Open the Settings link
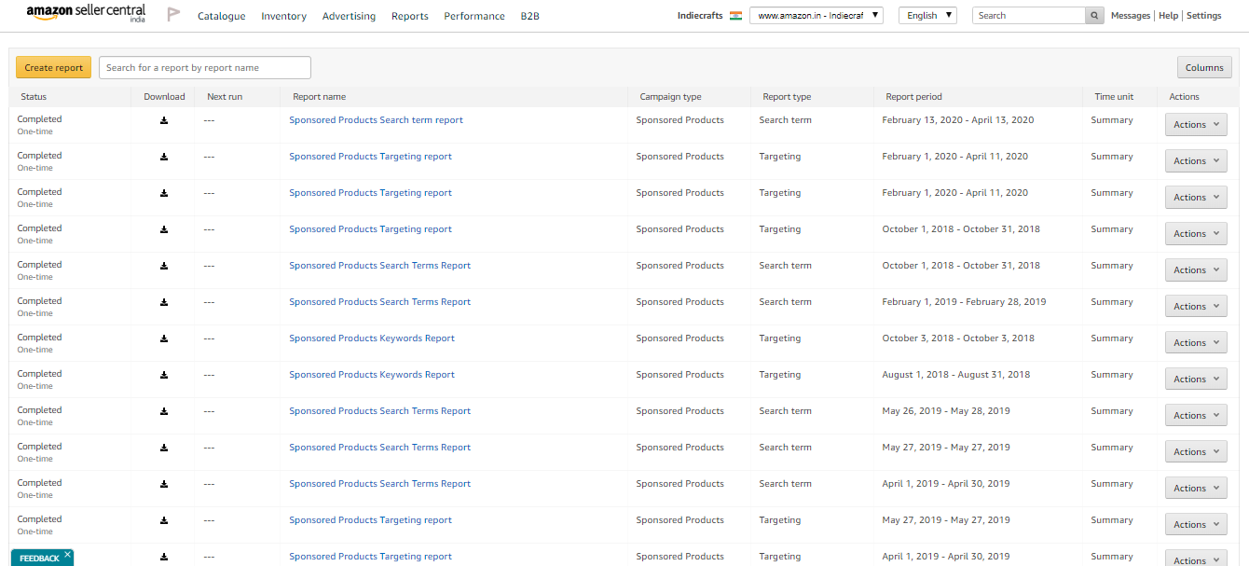 (x=1204, y=16)
